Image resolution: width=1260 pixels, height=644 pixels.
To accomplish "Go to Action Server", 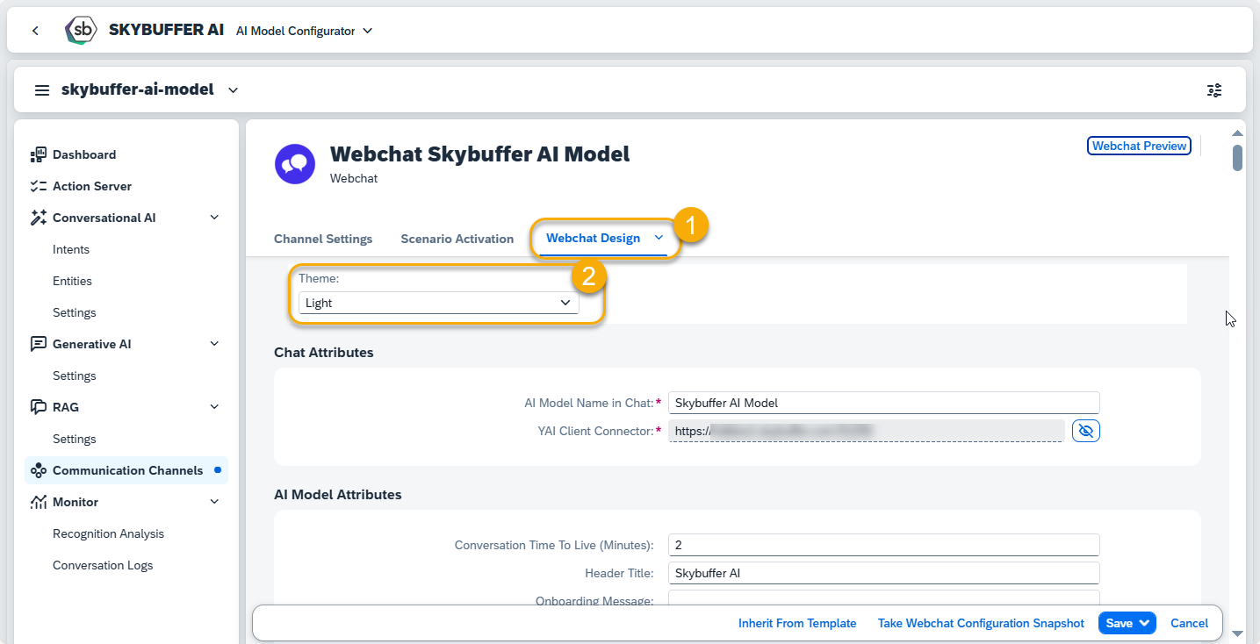I will point(92,186).
